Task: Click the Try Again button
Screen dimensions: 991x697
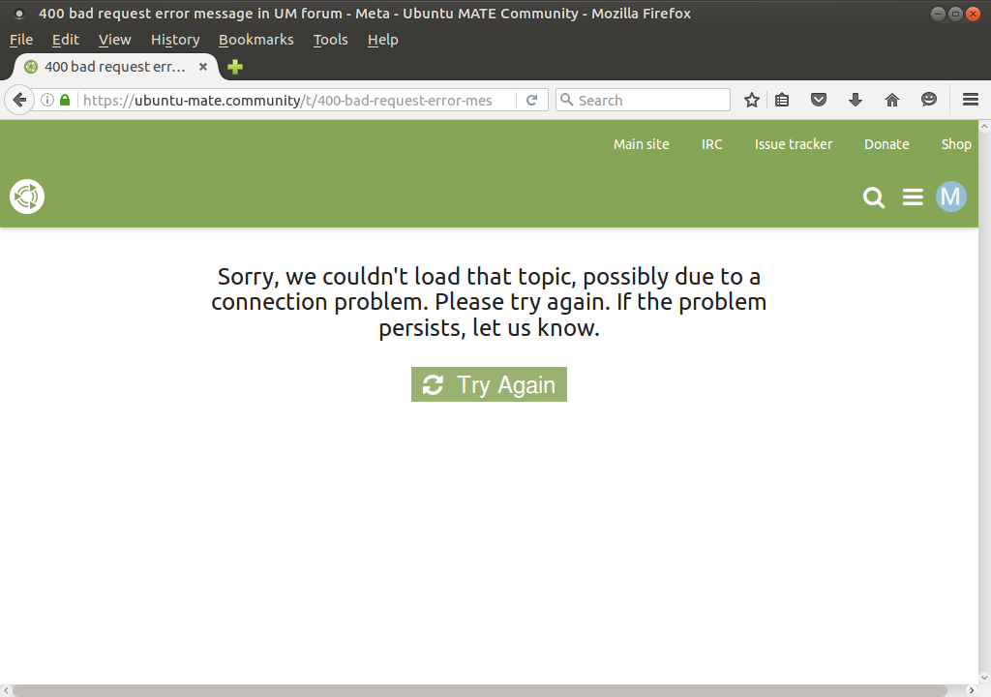Action: point(489,384)
